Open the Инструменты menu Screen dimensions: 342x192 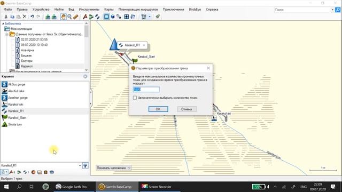click(x=89, y=10)
